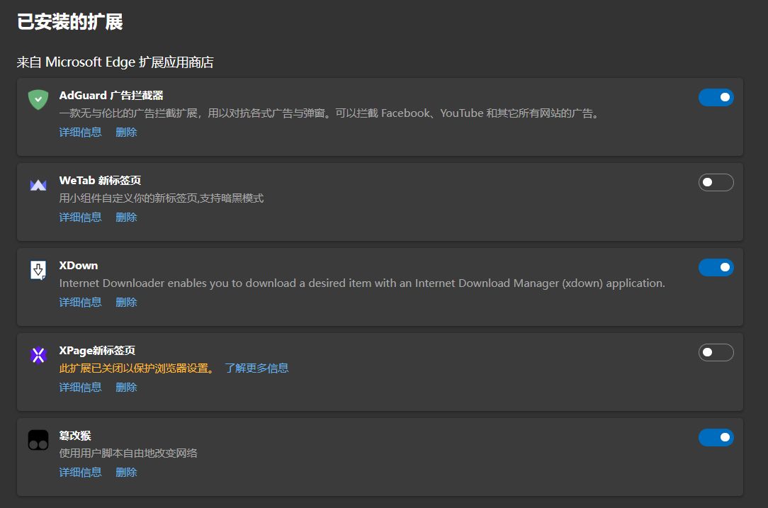768x508 pixels.
Task: Click the AdGuard green shield icon
Action: coord(38,99)
